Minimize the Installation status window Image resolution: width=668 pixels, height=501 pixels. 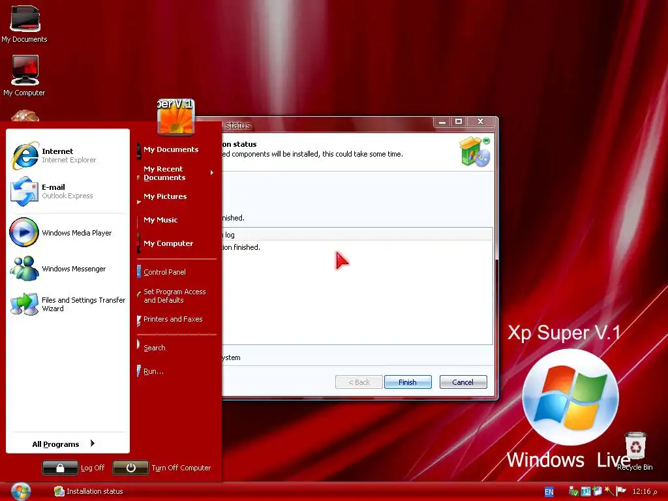pos(442,122)
